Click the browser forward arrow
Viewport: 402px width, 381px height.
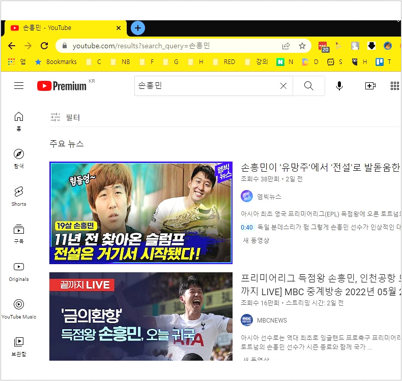28,46
